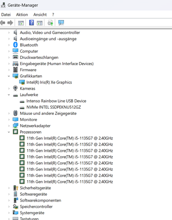Screen dimensions: 172x220
Task: Select the Grafikkarten label
Action: click(31, 76)
